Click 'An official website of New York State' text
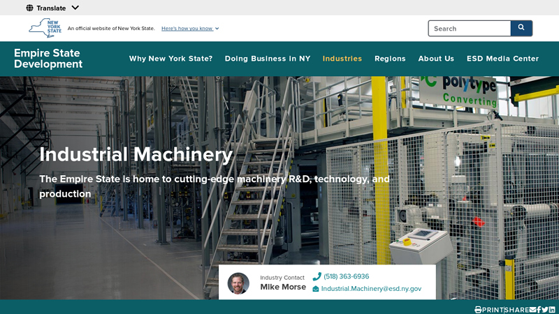 (x=111, y=29)
